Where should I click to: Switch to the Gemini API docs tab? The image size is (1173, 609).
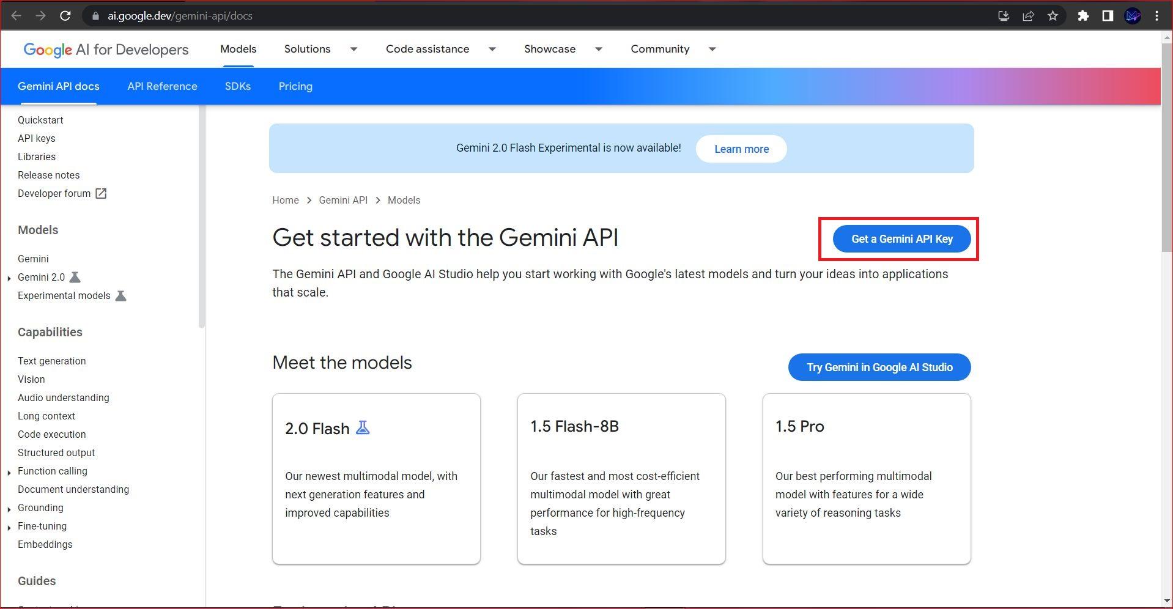click(x=58, y=86)
